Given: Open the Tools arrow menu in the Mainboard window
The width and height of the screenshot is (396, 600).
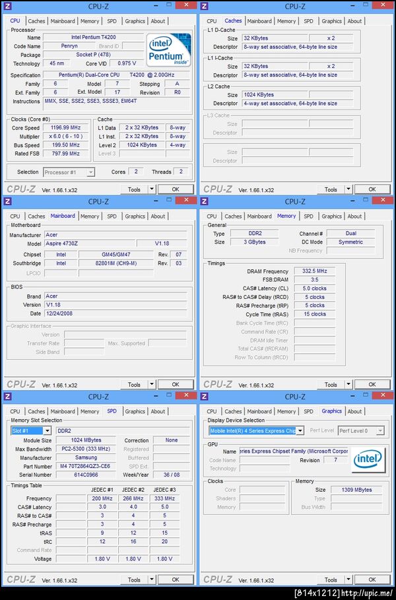Looking at the screenshot, I should [x=152, y=385].
